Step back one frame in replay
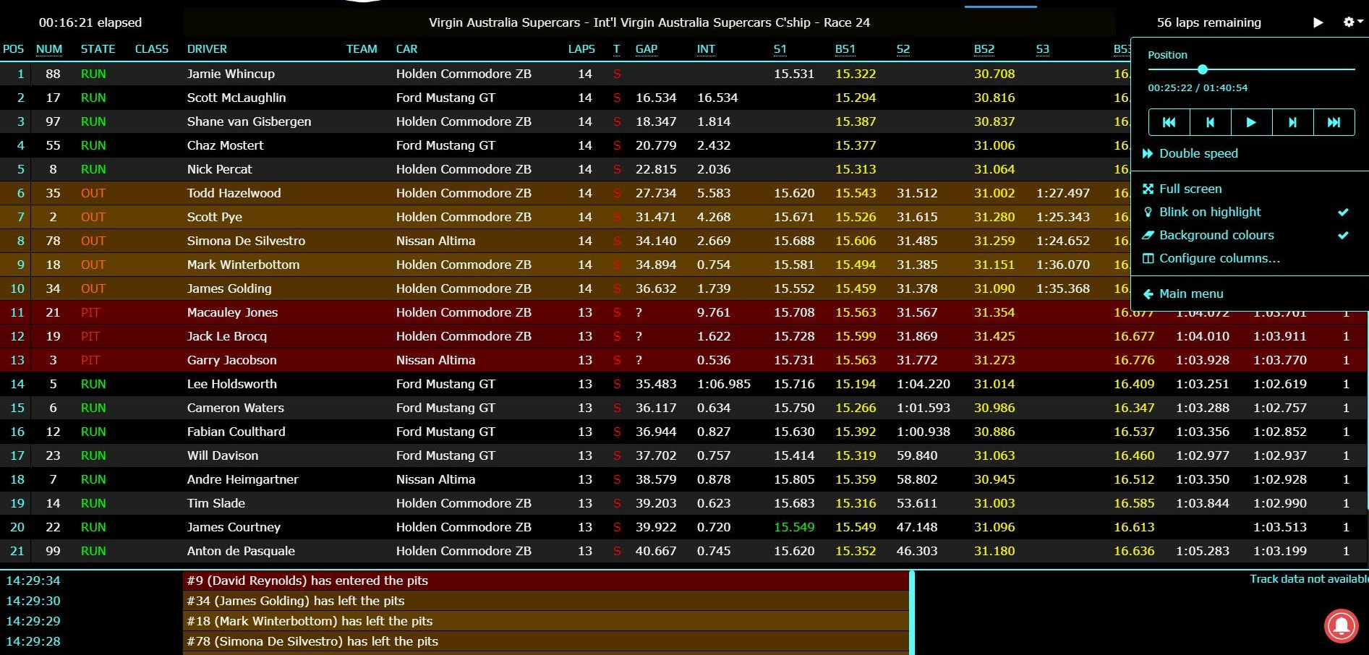1369x655 pixels. [x=1210, y=122]
